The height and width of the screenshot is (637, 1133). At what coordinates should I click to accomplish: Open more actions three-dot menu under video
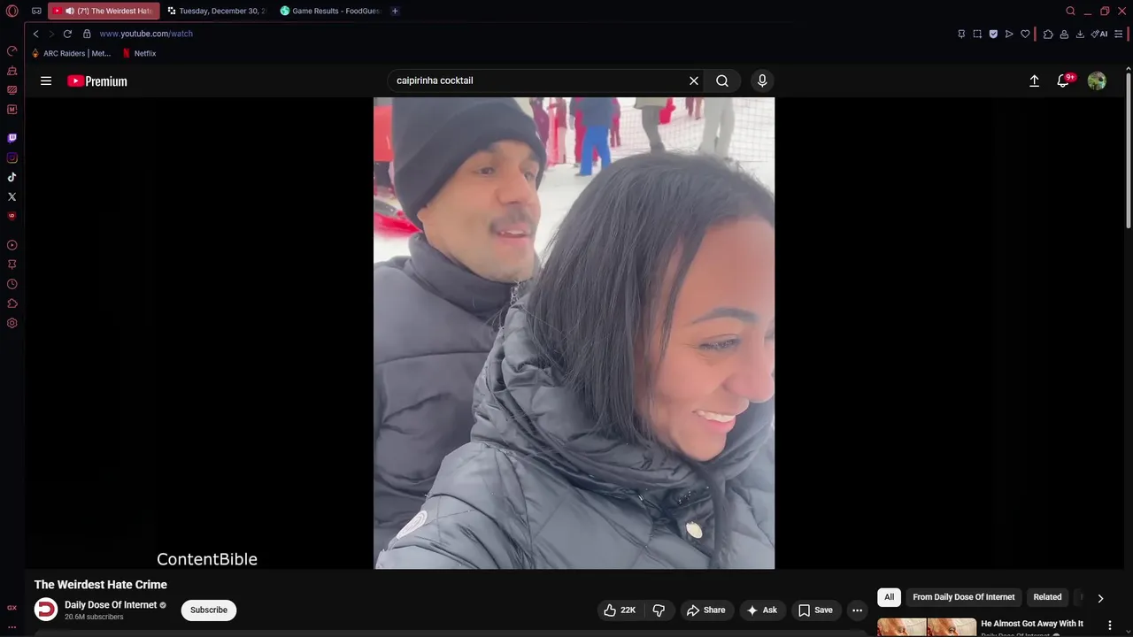point(857,610)
